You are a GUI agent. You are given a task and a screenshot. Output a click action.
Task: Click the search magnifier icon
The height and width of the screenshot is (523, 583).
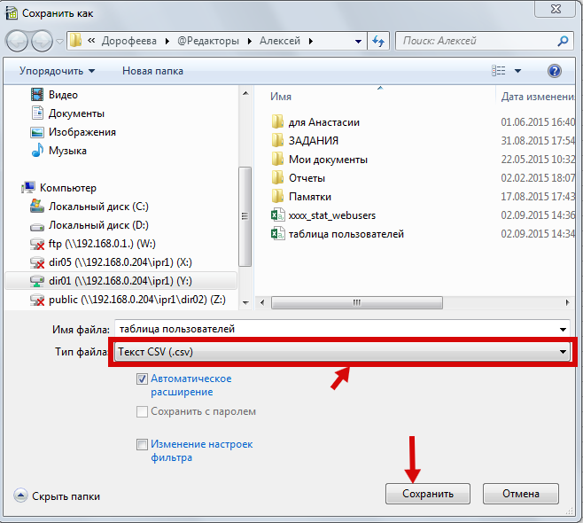563,41
